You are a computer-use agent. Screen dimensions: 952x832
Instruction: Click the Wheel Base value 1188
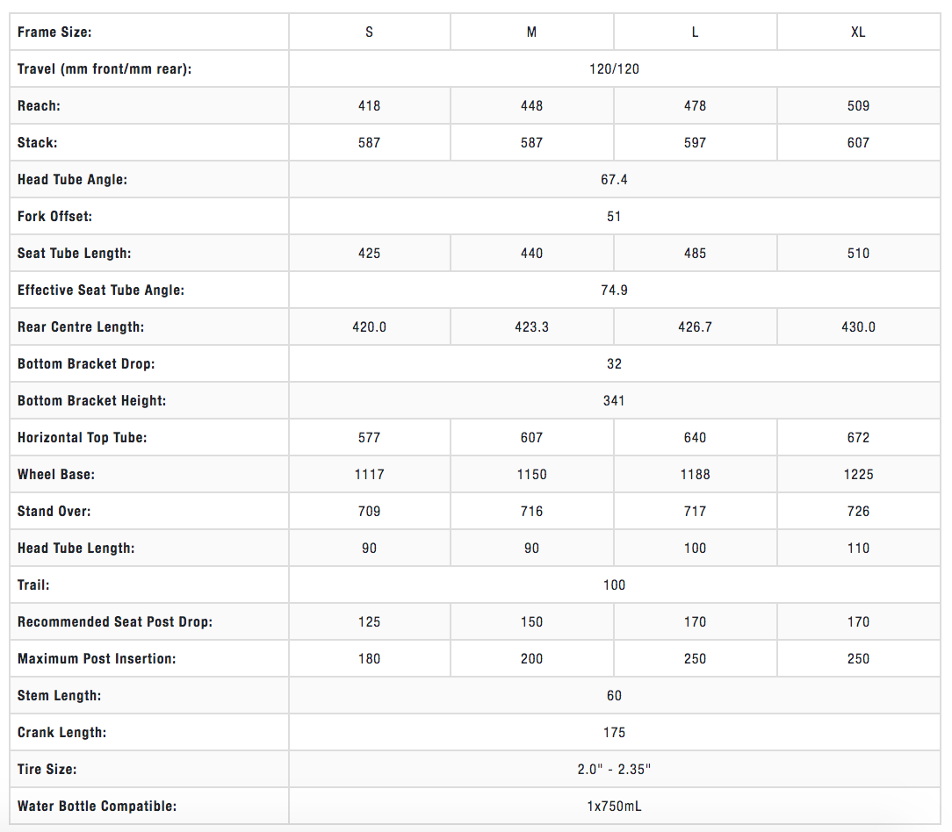click(x=695, y=475)
